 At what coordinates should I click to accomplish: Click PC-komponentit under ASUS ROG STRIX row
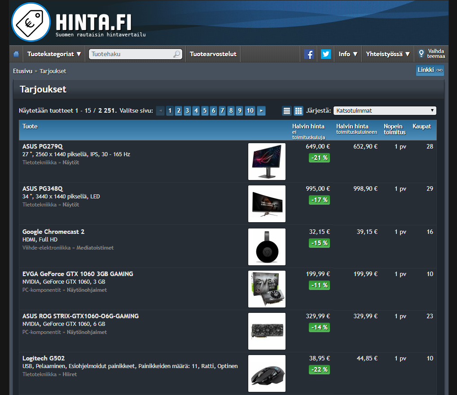click(x=42, y=332)
